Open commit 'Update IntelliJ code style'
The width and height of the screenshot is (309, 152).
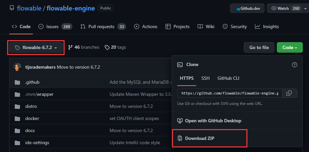135,143
